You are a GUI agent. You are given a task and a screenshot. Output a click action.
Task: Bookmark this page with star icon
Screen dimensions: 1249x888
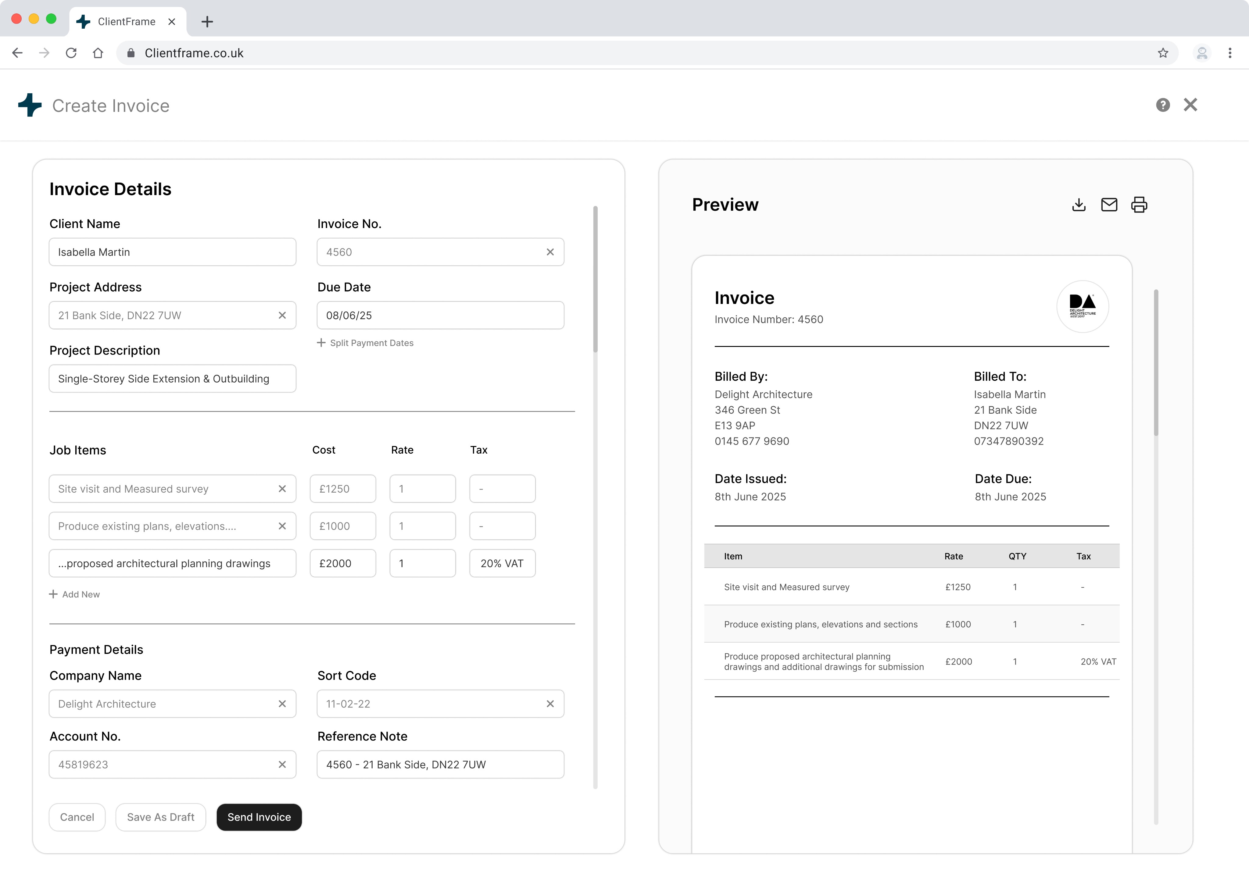pos(1163,53)
